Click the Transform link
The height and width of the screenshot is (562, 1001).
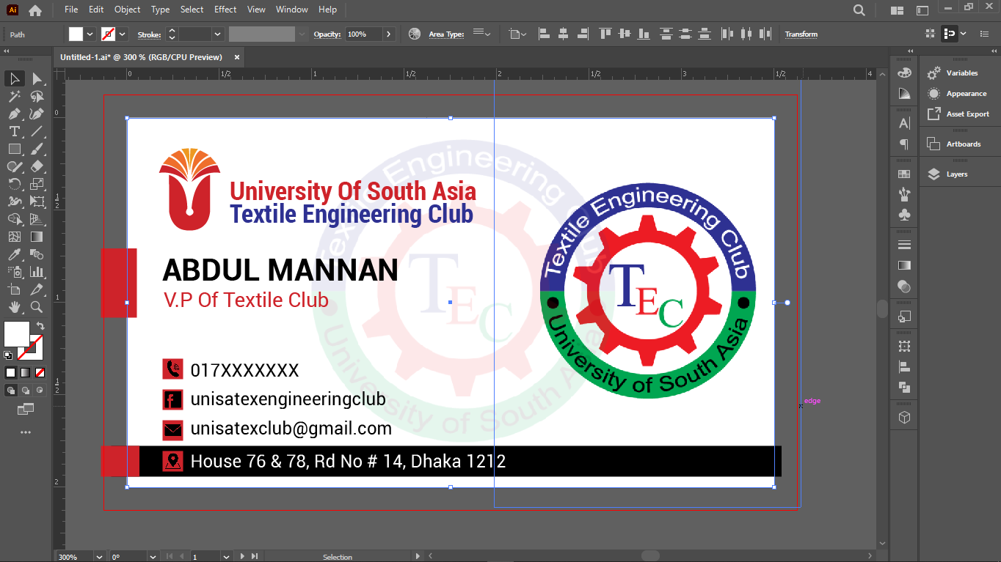pyautogui.click(x=801, y=34)
